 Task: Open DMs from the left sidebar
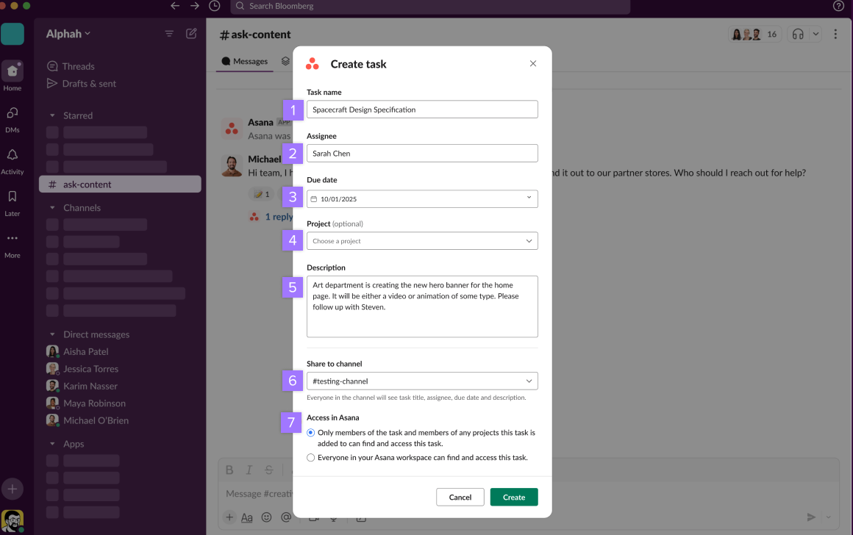click(x=12, y=113)
